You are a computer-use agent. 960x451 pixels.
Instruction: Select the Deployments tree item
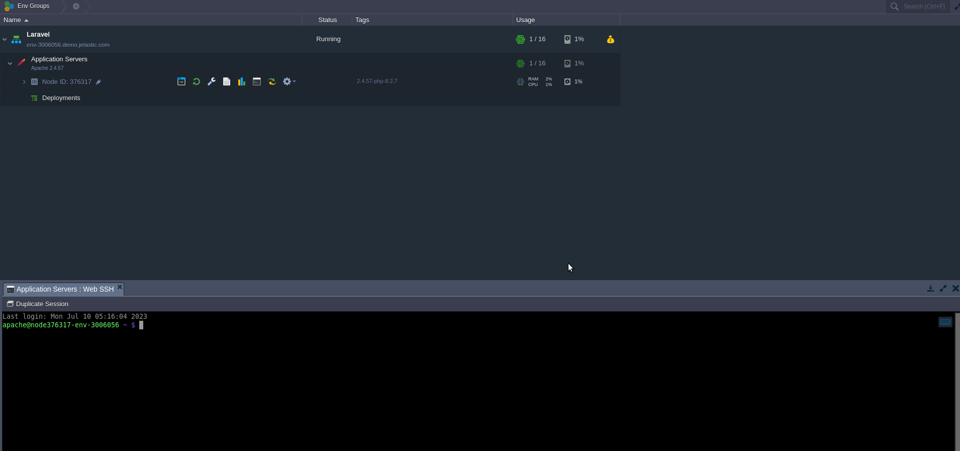point(61,98)
